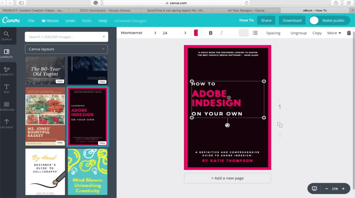The image size is (355, 198).
Task: Open the Montserrat font dropdown
Action: pyautogui.click(x=138, y=33)
